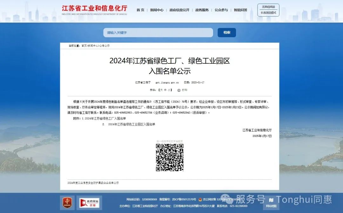The height and width of the screenshot is (213, 343).
Task: Go to 首页 in the top navigation
Action: click(140, 10)
